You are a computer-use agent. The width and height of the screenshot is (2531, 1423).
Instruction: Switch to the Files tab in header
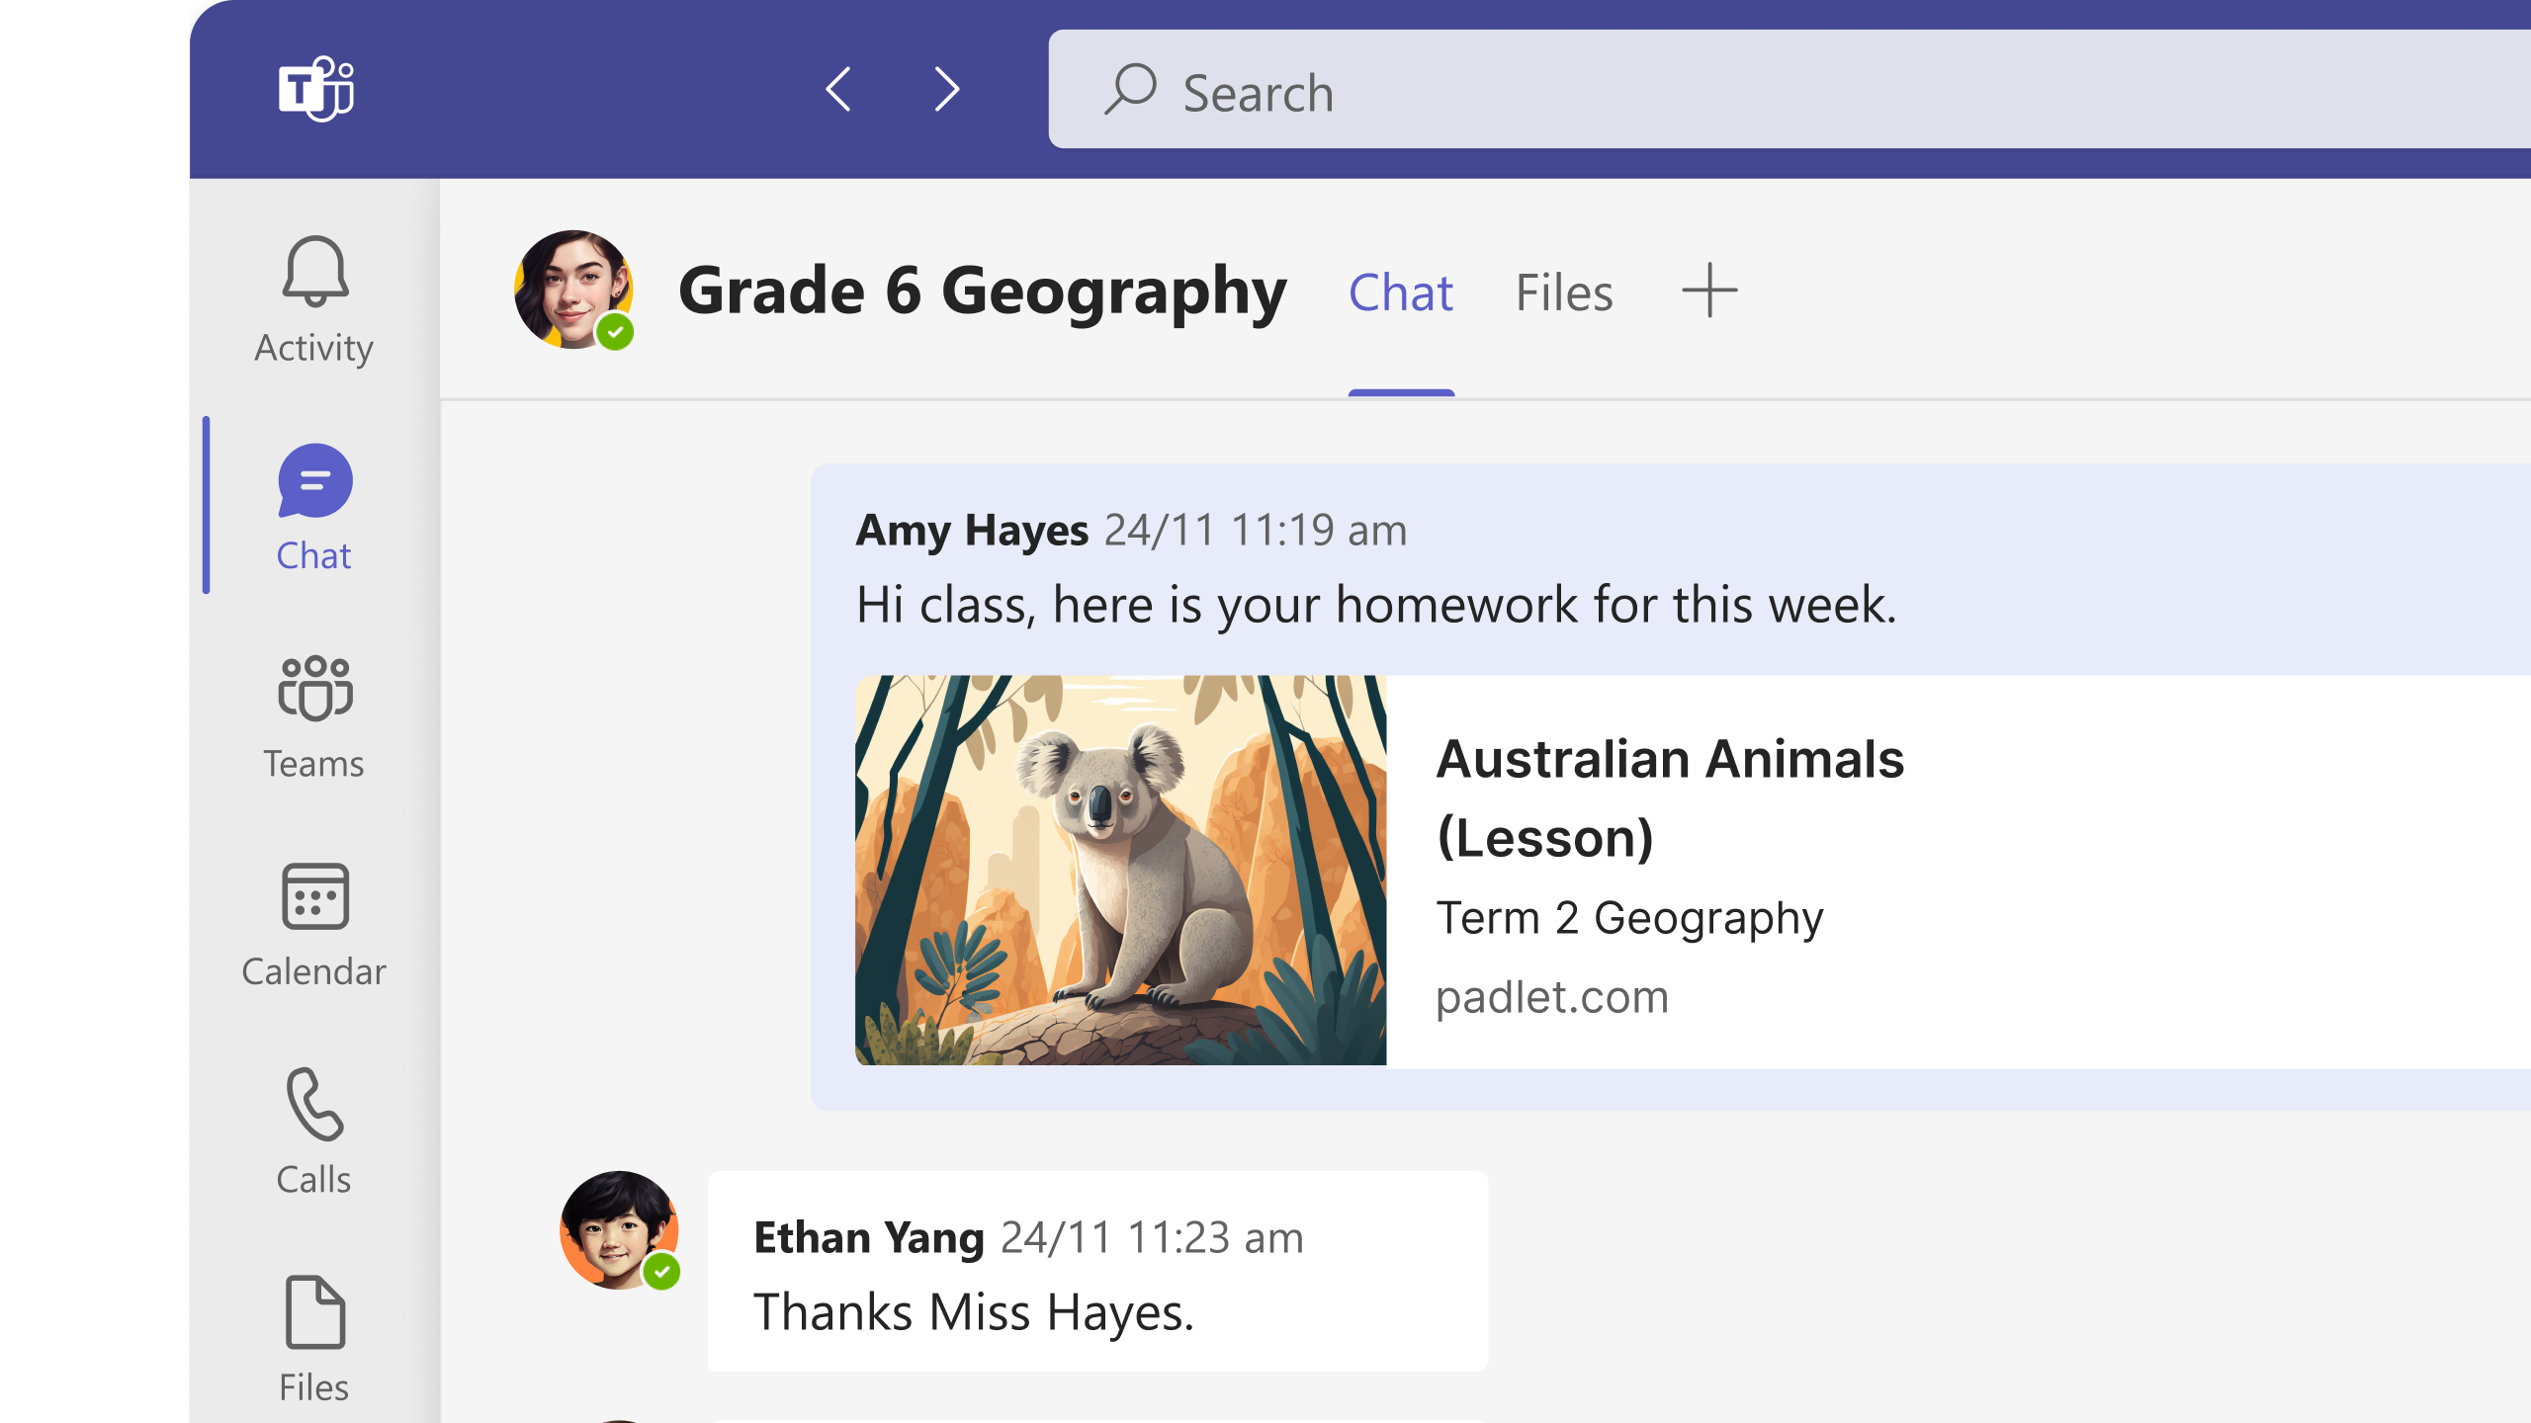coord(1564,293)
